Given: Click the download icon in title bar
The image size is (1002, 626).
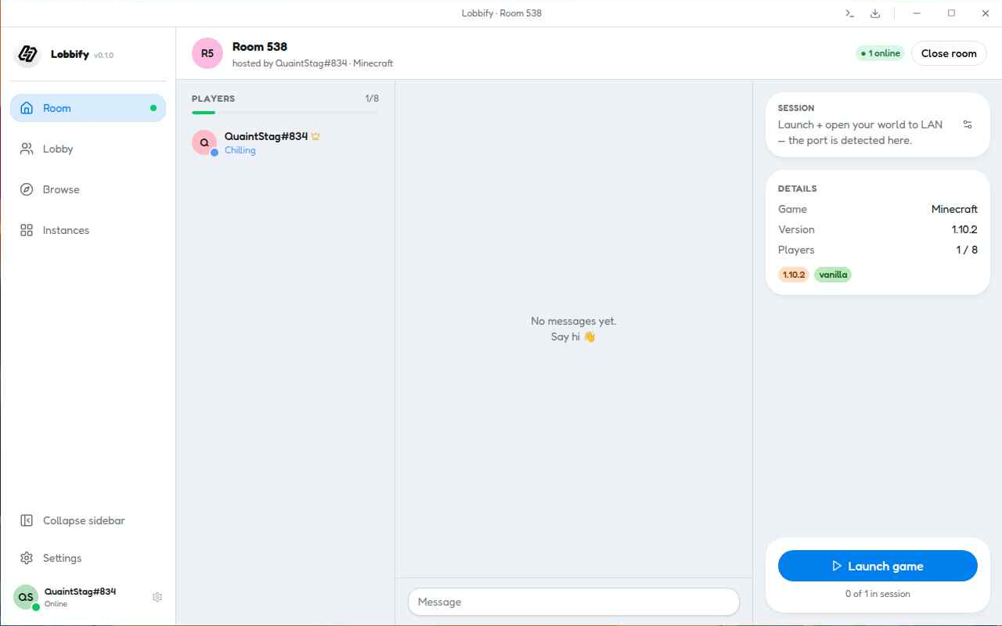Looking at the screenshot, I should coord(875,13).
